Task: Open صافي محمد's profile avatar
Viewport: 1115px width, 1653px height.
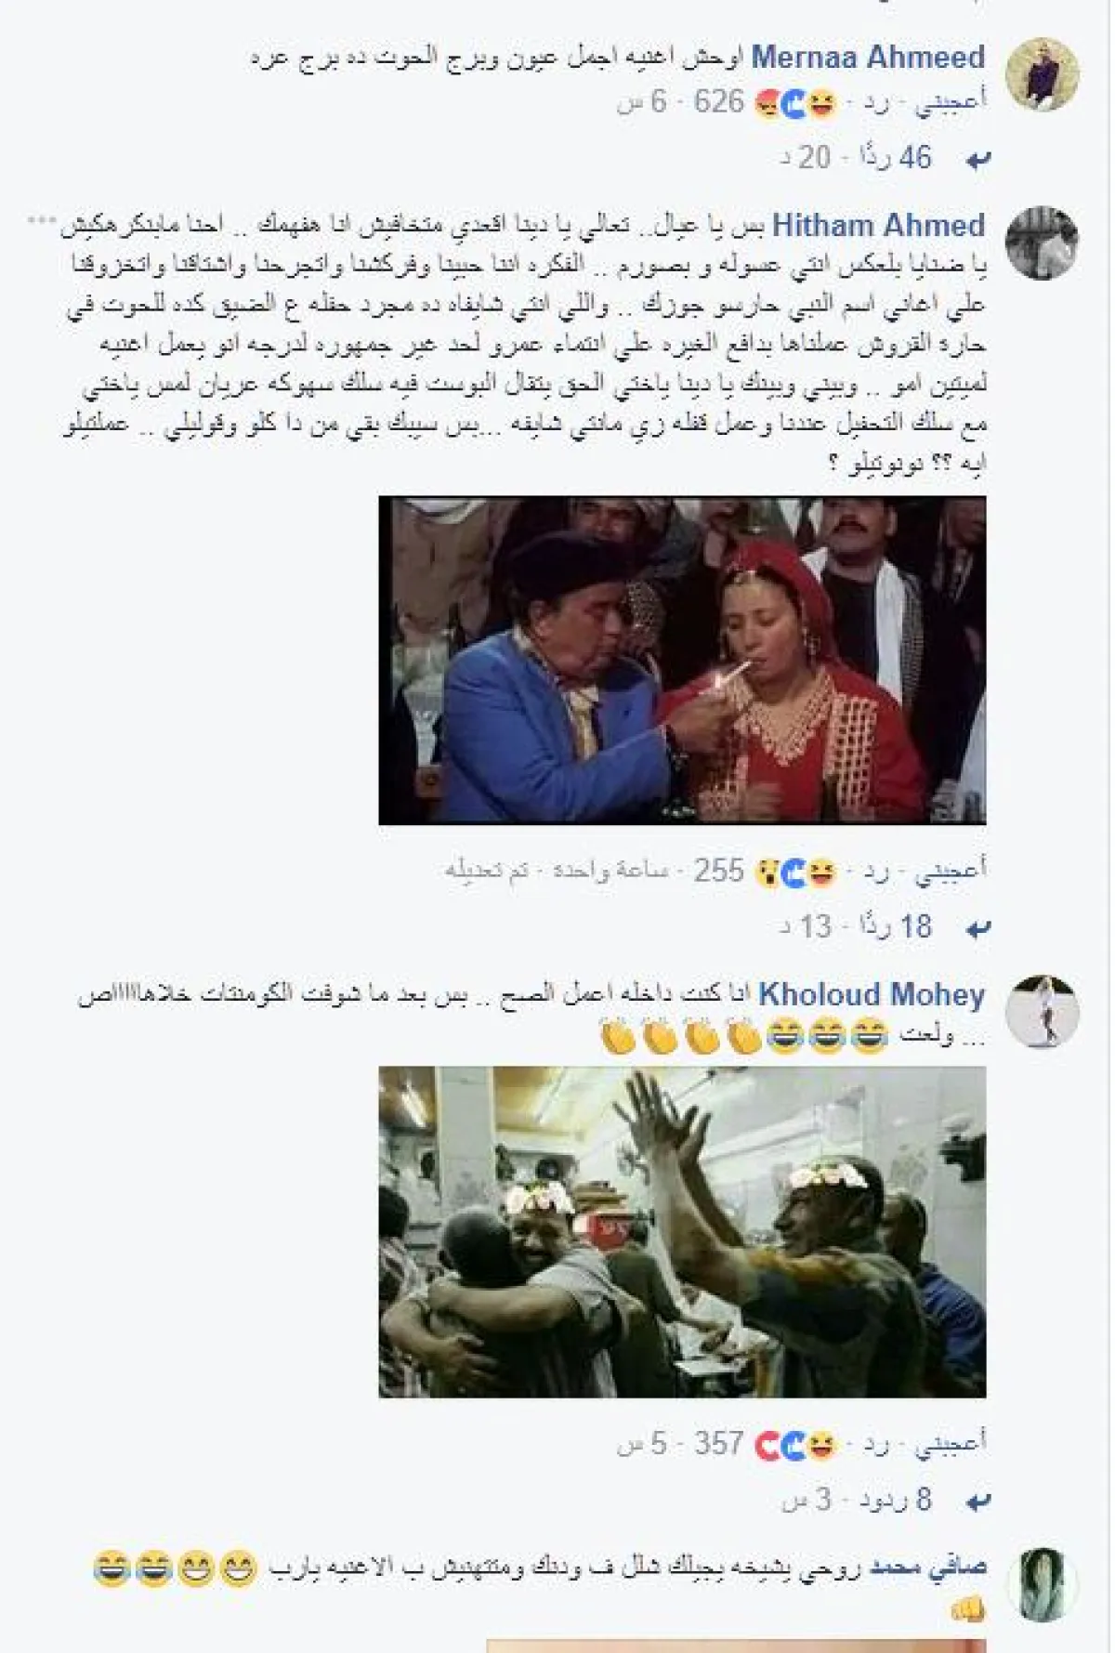Action: [x=1042, y=1584]
